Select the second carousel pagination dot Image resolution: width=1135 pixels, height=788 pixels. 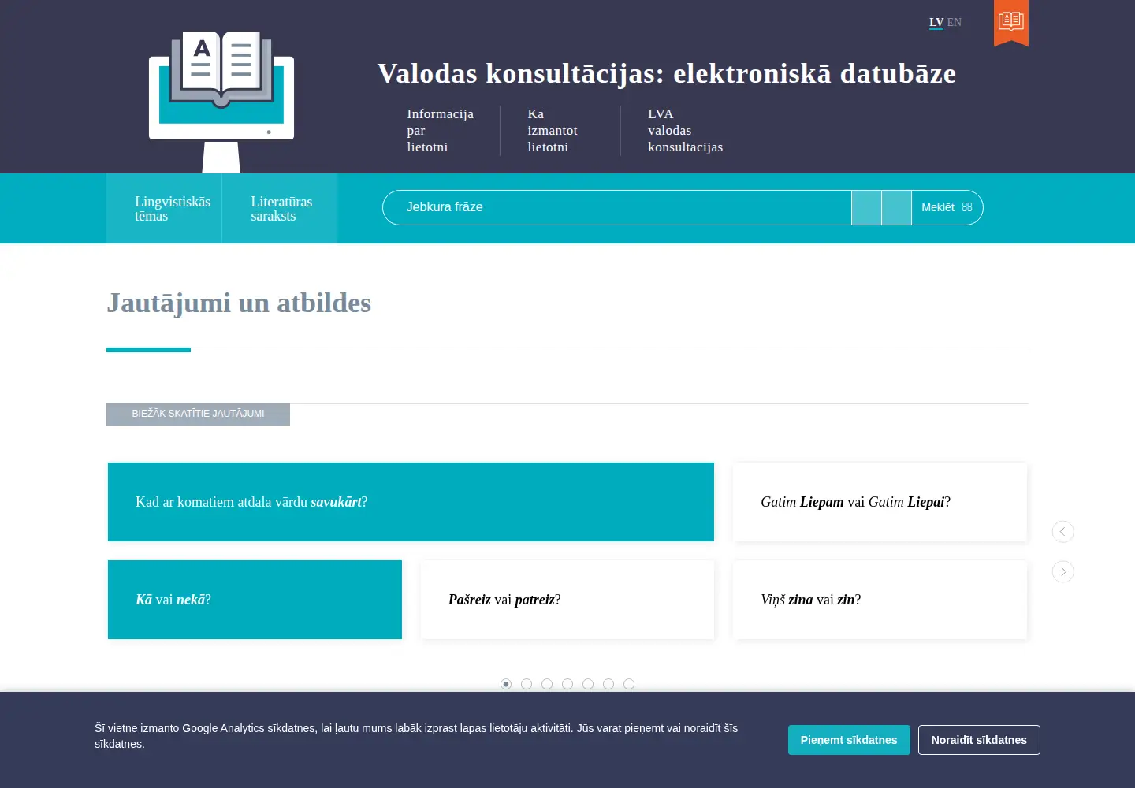coord(527,684)
